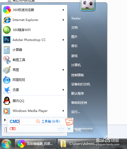The image size is (127, 149).
Task: Click the blue CMD composition text
Action: [x=14, y=121]
